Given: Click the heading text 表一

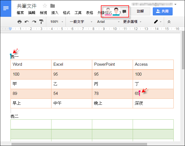Looking at the screenshot, I should click(x=14, y=57).
